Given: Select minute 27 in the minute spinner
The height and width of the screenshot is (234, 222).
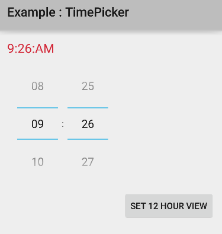Looking at the screenshot, I should (88, 162).
